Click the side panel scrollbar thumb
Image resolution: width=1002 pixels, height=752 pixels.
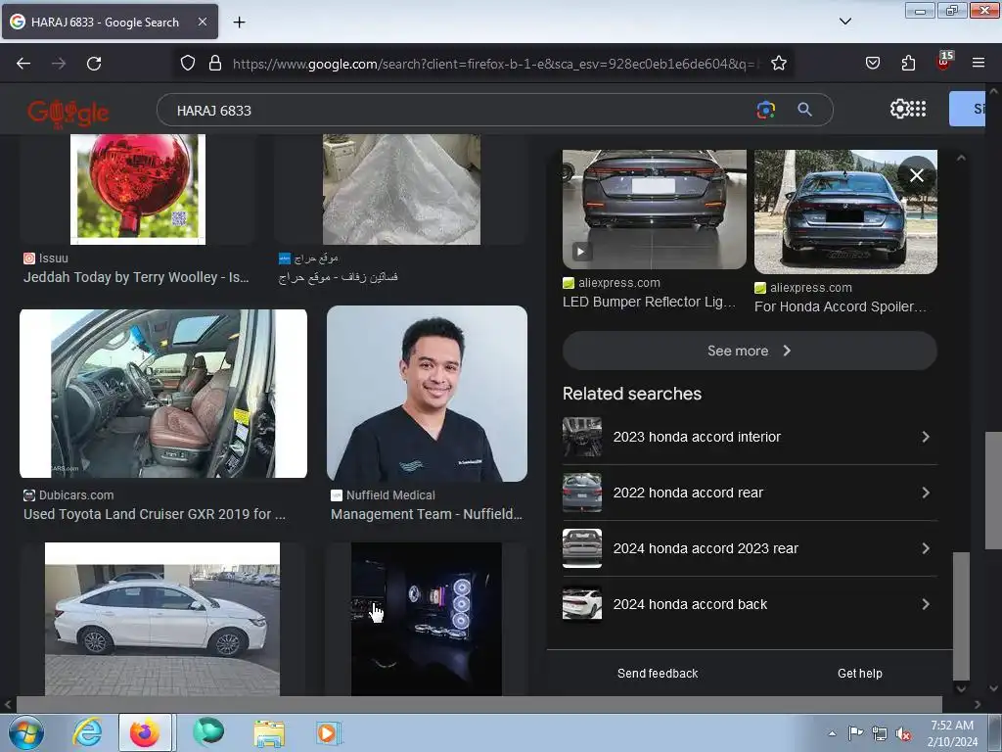coord(961,616)
